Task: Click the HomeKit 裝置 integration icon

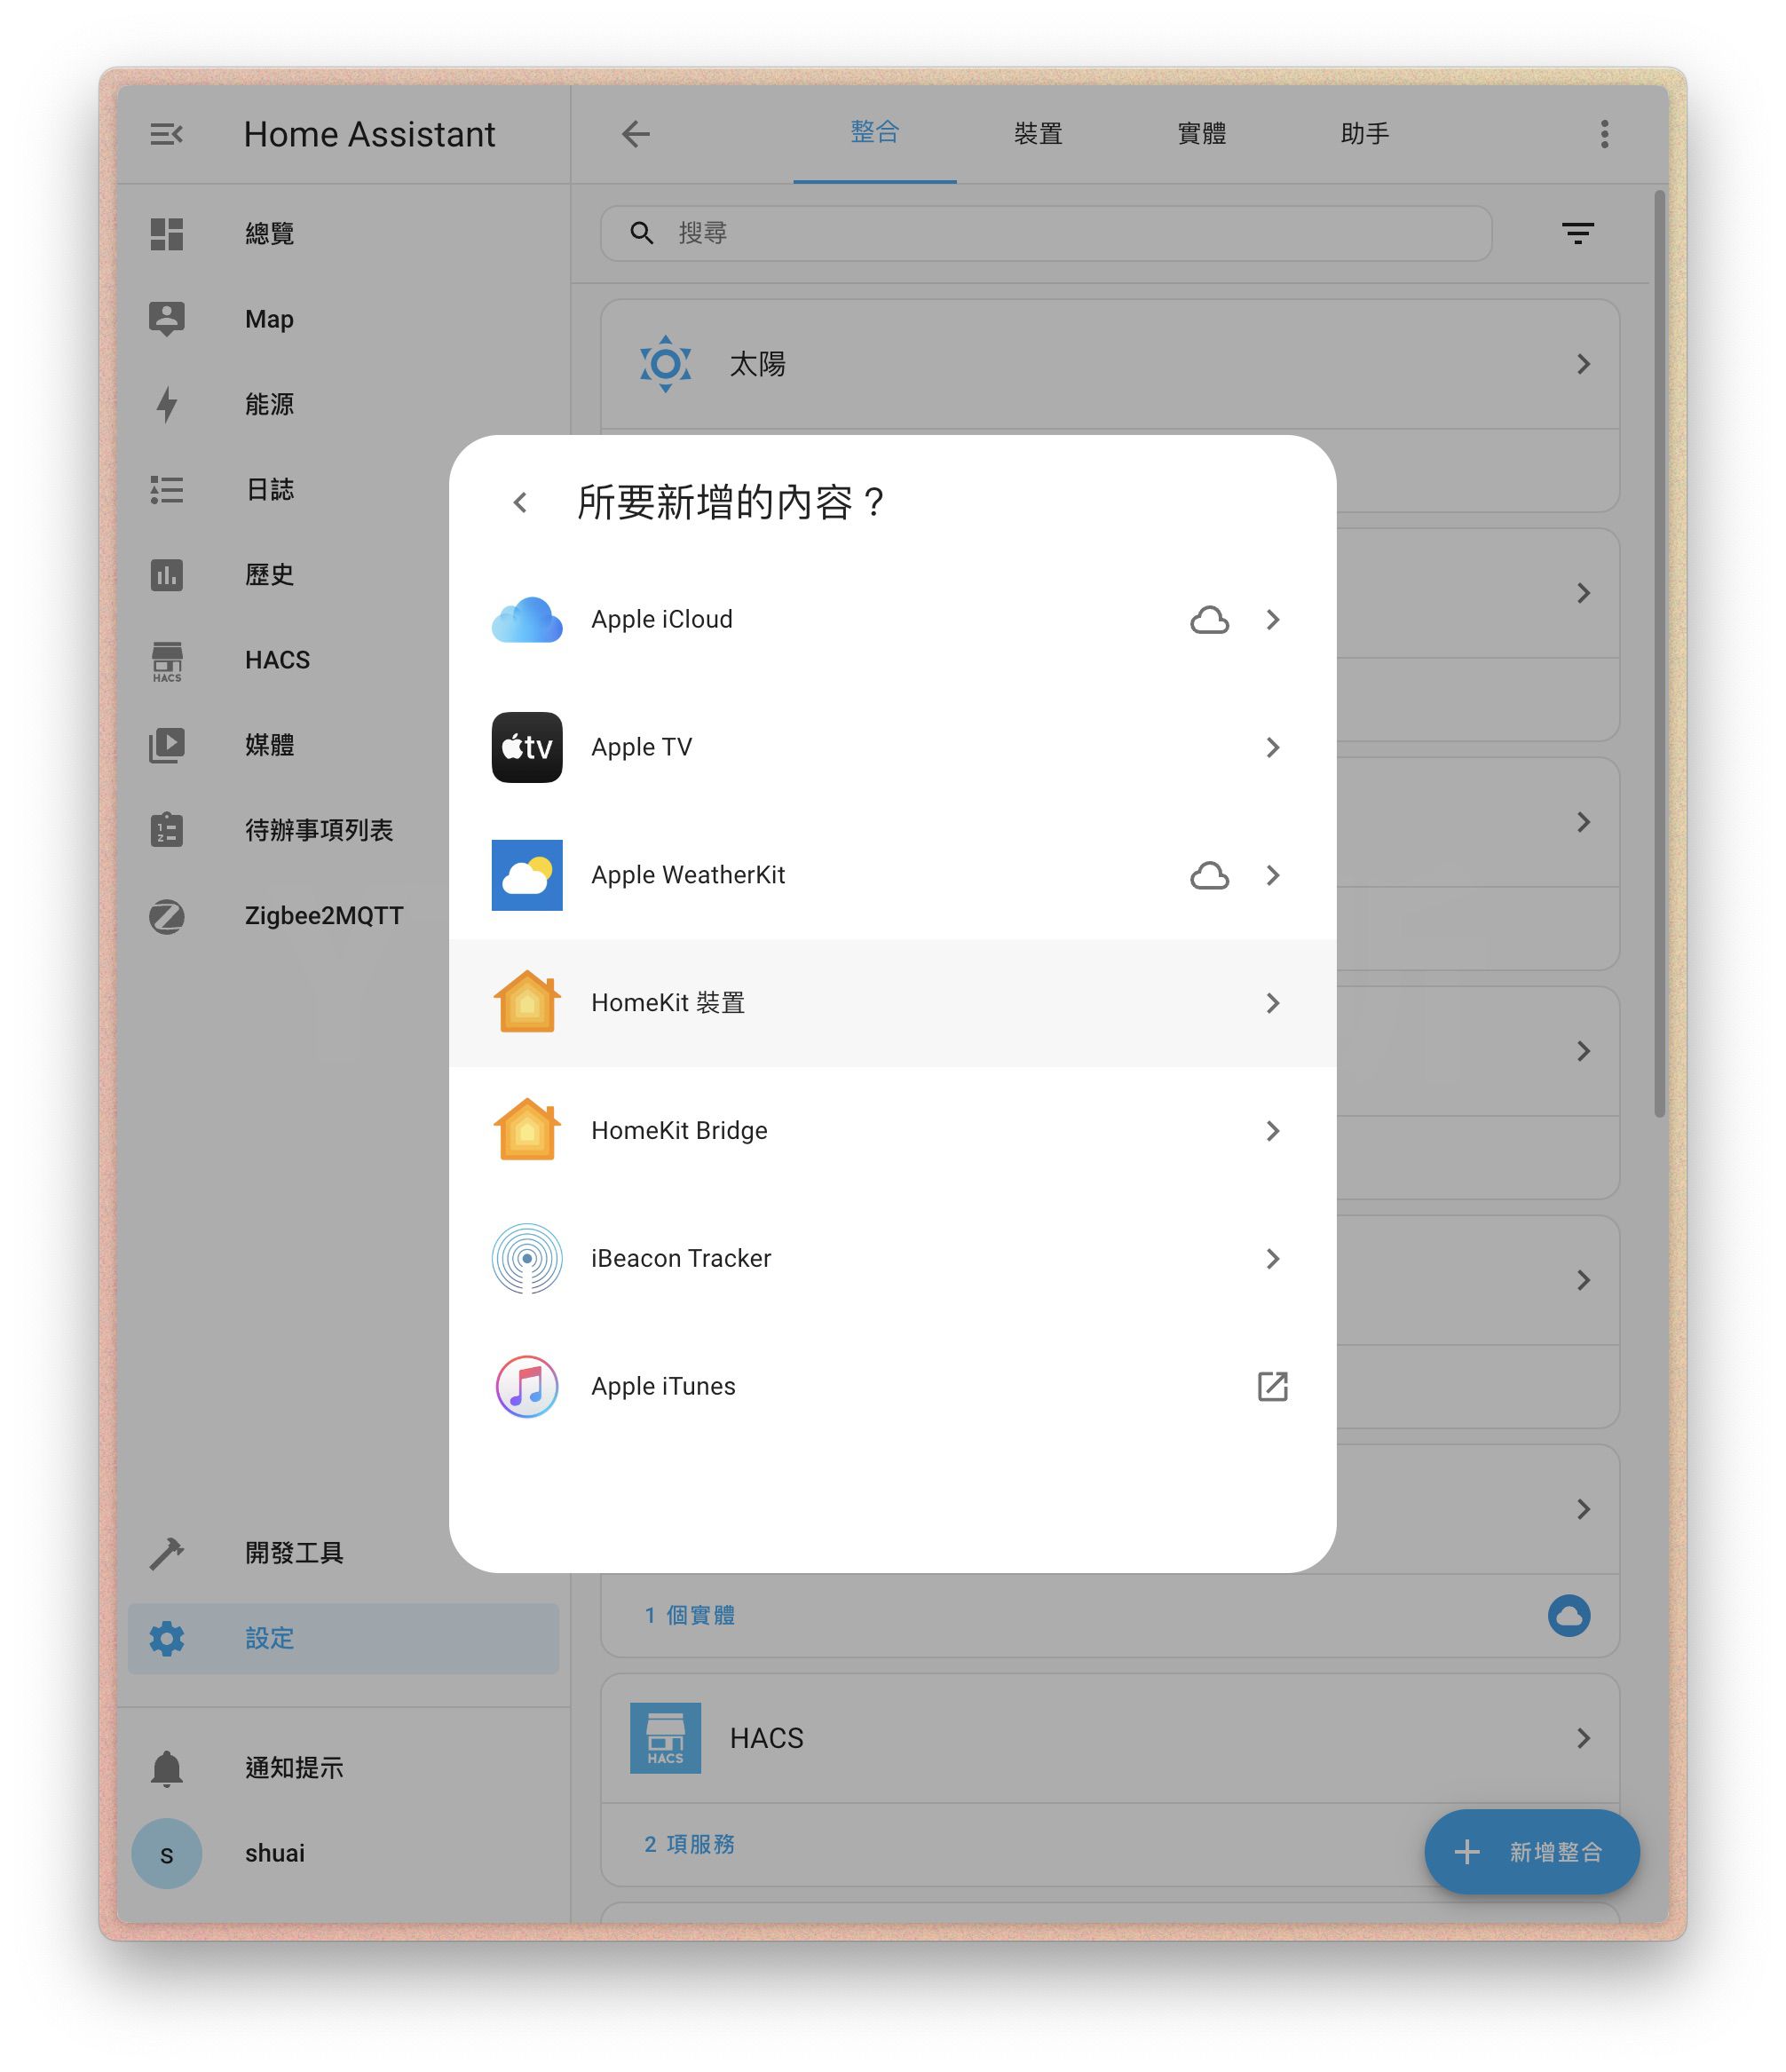Action: pos(528,1000)
